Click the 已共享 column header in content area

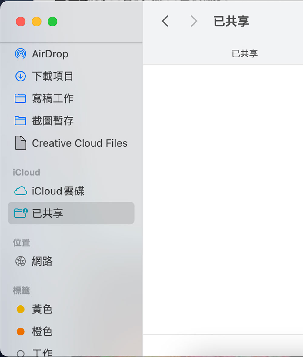coord(245,54)
